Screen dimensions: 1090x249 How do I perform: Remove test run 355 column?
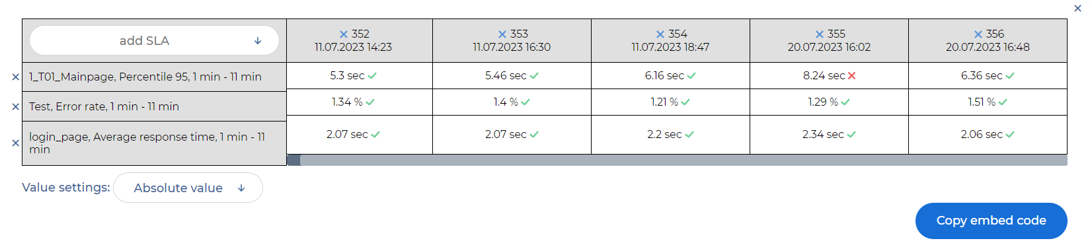point(820,34)
